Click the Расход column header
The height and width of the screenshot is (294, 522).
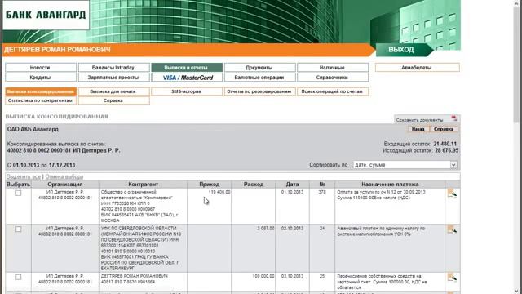(x=254, y=184)
